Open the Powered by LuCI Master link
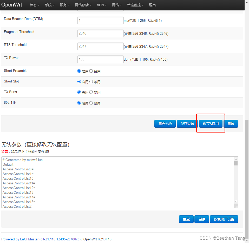 41,239
